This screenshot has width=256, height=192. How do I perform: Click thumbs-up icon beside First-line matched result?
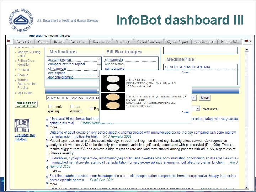(47, 176)
